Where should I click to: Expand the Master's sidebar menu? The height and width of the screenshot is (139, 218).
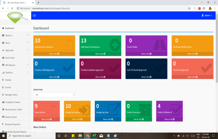pos(15,35)
